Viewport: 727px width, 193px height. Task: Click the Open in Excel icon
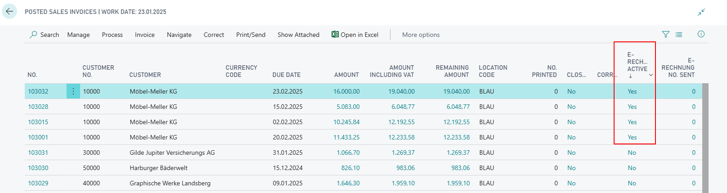click(335, 35)
